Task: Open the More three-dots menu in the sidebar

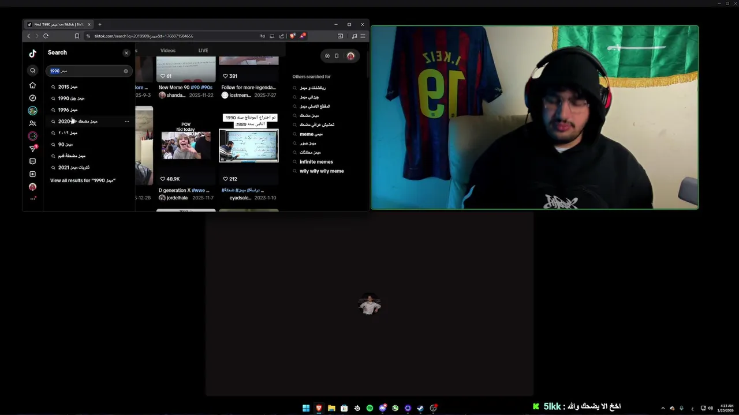Action: [x=32, y=198]
